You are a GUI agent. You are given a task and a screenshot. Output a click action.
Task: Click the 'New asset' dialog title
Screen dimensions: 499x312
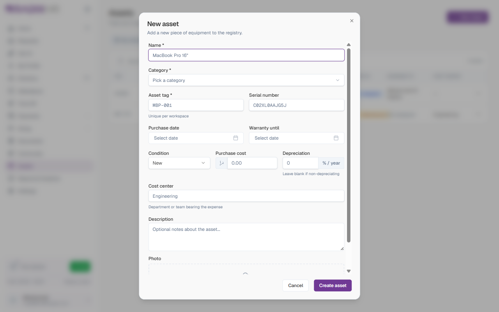coord(163,24)
